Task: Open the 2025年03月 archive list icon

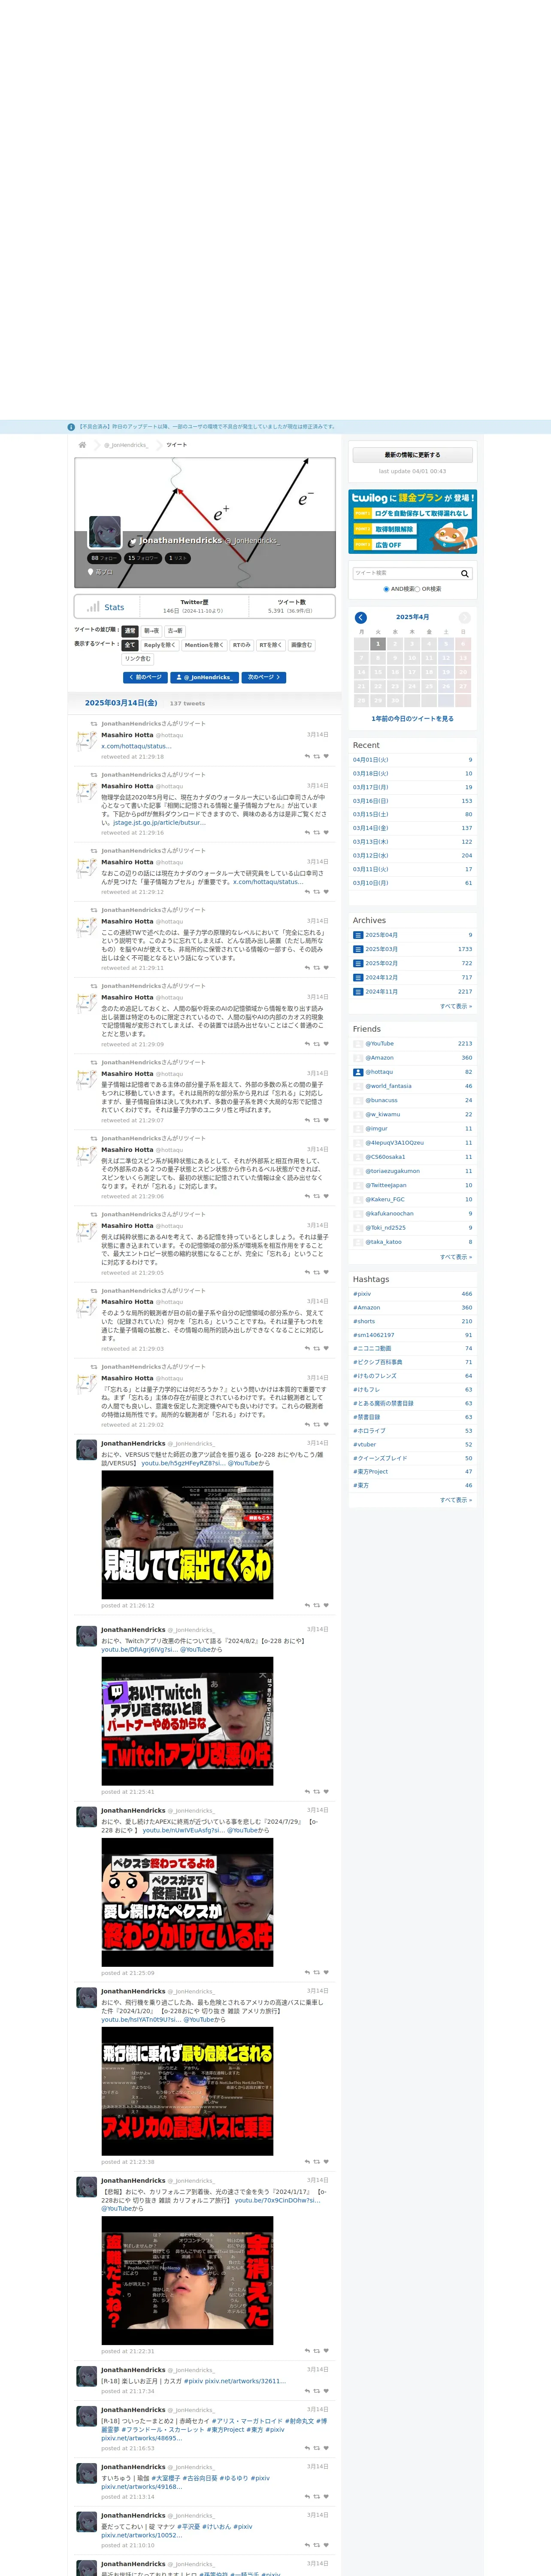Action: click(358, 949)
